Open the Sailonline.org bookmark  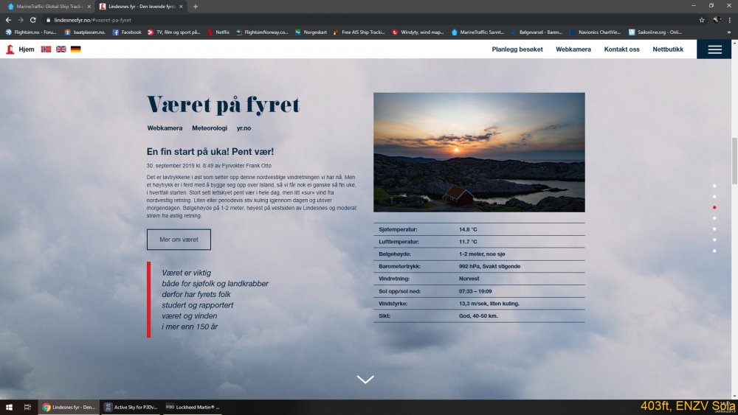[x=655, y=32]
